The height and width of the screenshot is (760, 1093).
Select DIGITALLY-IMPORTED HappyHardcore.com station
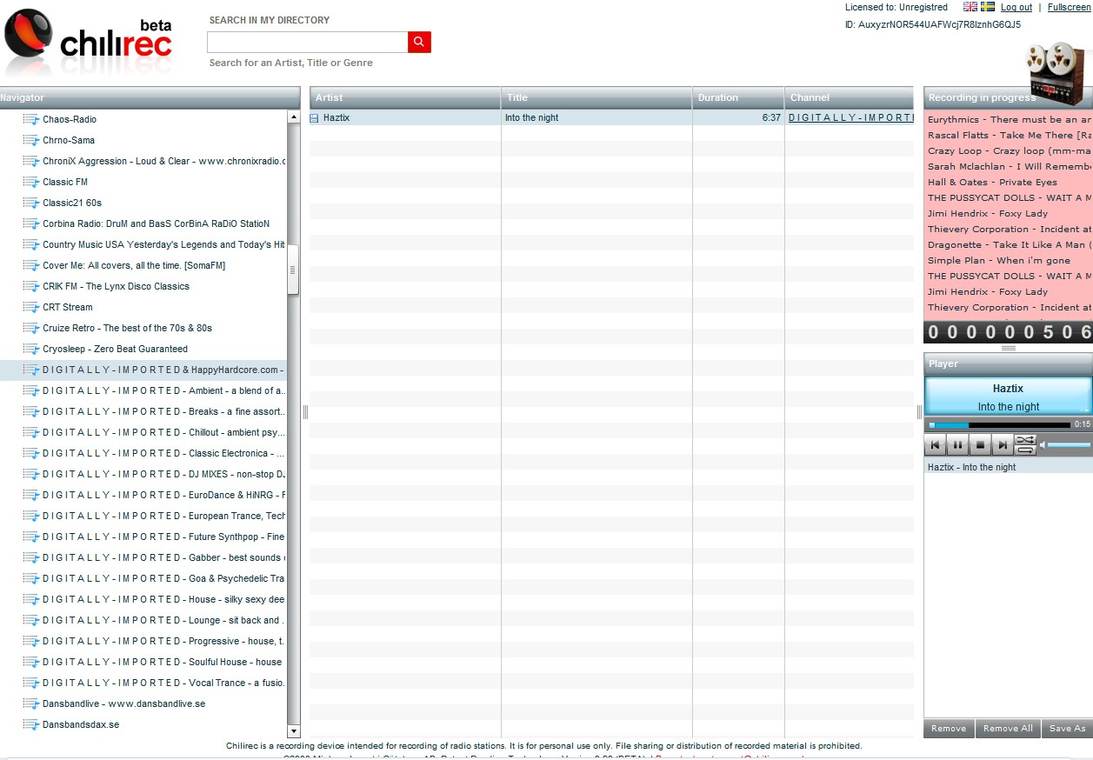pyautogui.click(x=143, y=370)
